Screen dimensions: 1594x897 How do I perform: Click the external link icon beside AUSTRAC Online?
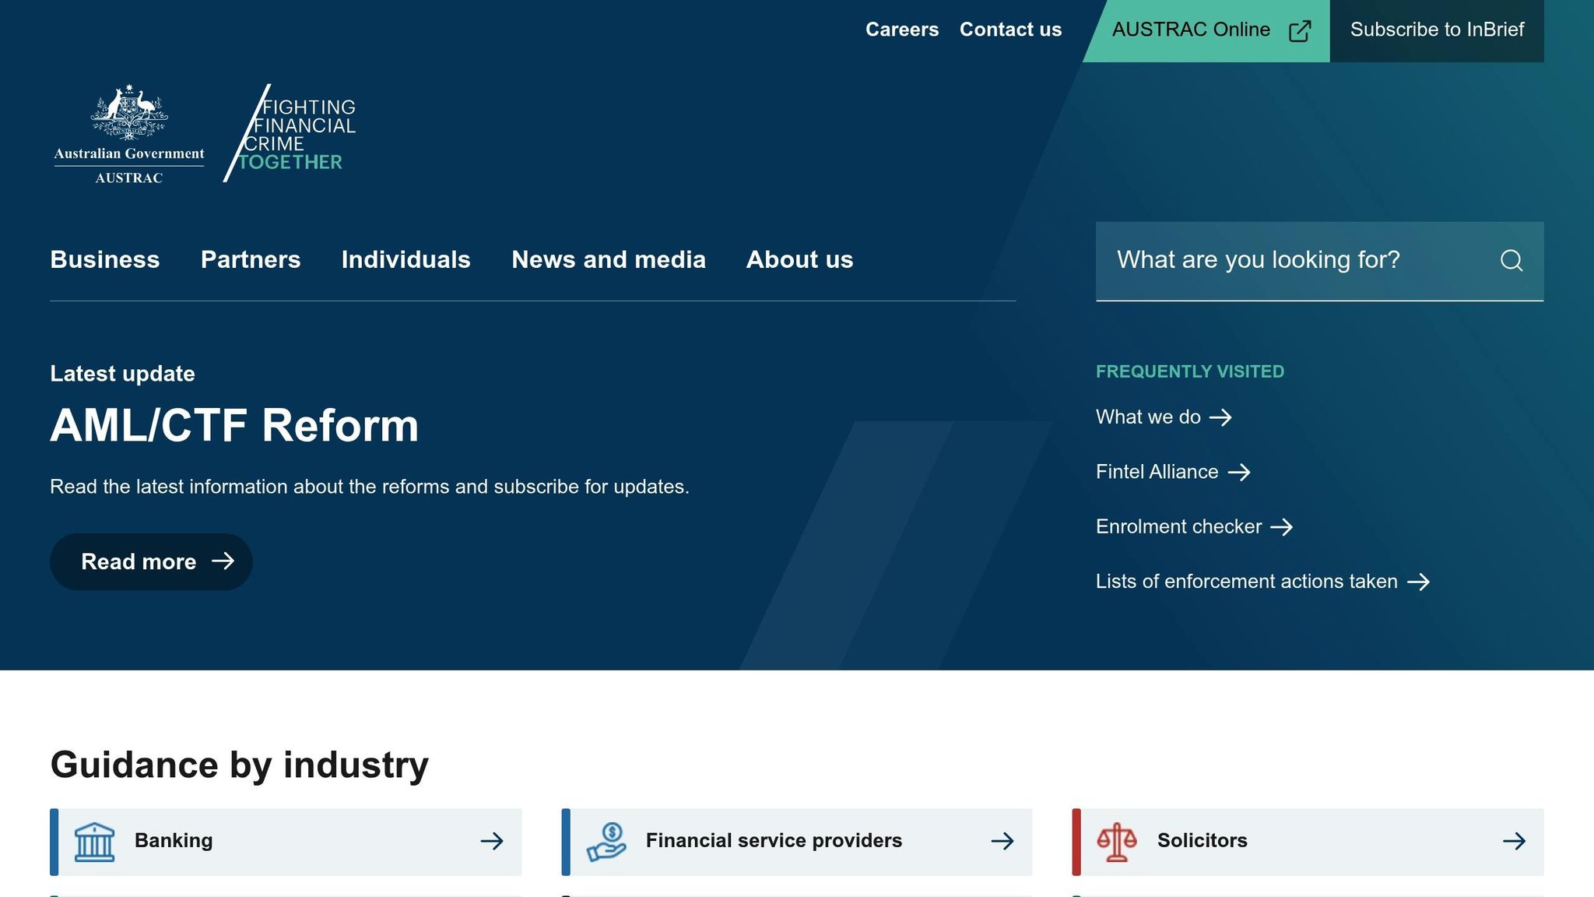[1300, 30]
